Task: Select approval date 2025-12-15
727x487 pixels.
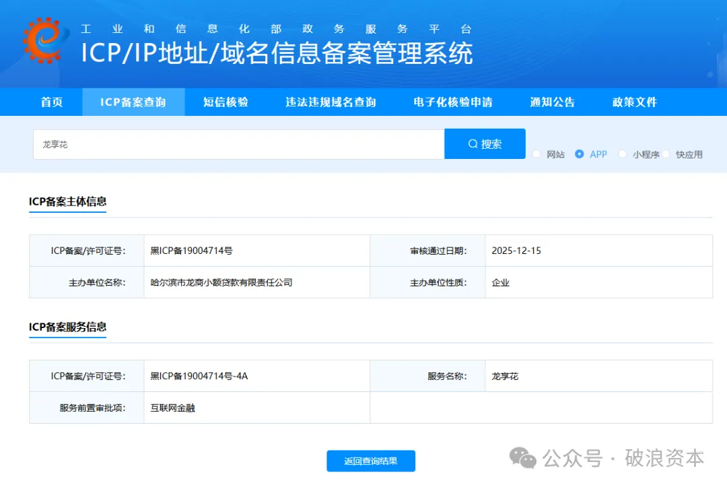Action: coord(516,251)
